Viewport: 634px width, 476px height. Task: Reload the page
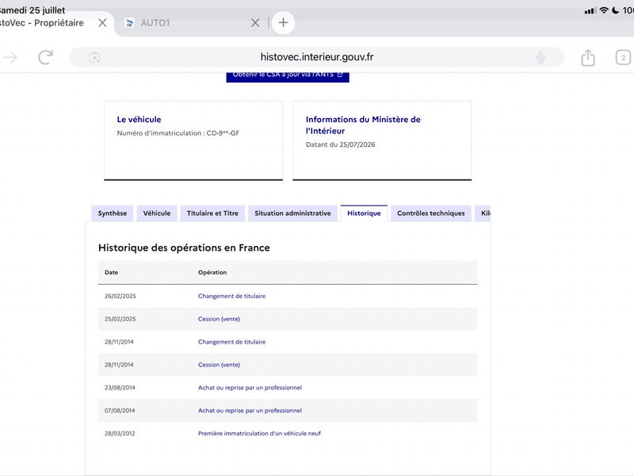click(46, 57)
